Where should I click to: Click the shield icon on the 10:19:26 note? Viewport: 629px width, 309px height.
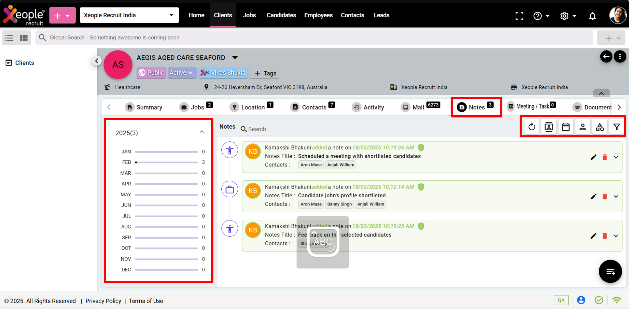(421, 148)
